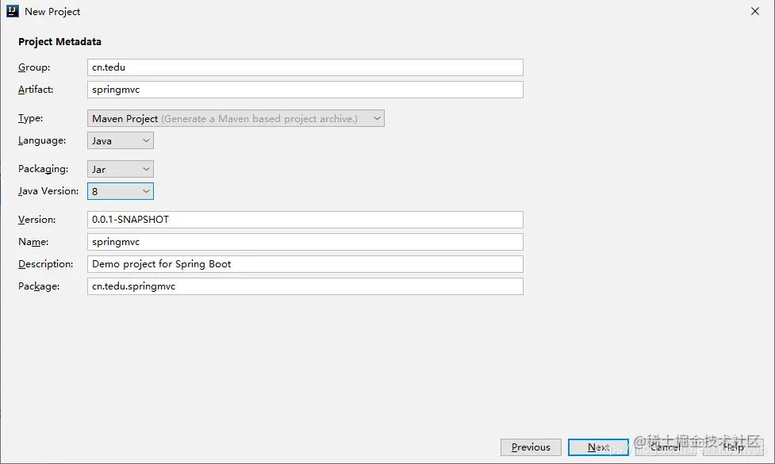Image resolution: width=775 pixels, height=464 pixels.
Task: Cancel the new project wizard
Action: click(x=666, y=447)
